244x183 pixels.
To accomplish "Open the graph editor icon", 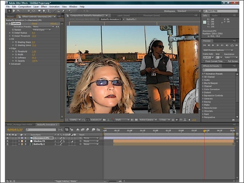I will click(98, 130).
